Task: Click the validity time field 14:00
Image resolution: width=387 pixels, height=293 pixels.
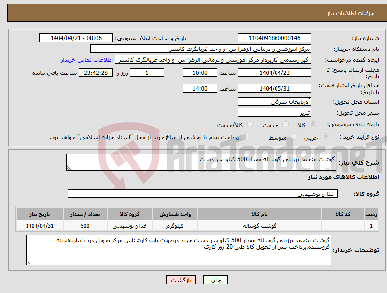Action: click(x=200, y=88)
